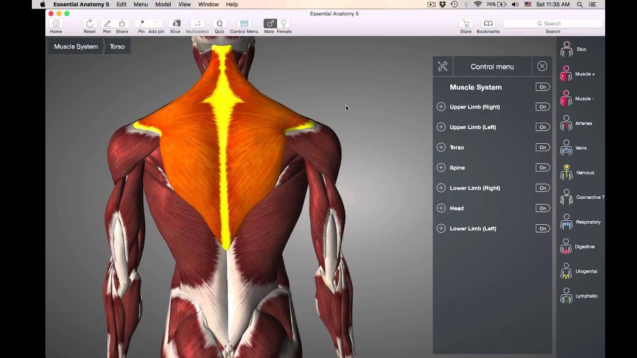Click the Add pin tool
This screenshot has height=358, width=637.
pos(156,26)
